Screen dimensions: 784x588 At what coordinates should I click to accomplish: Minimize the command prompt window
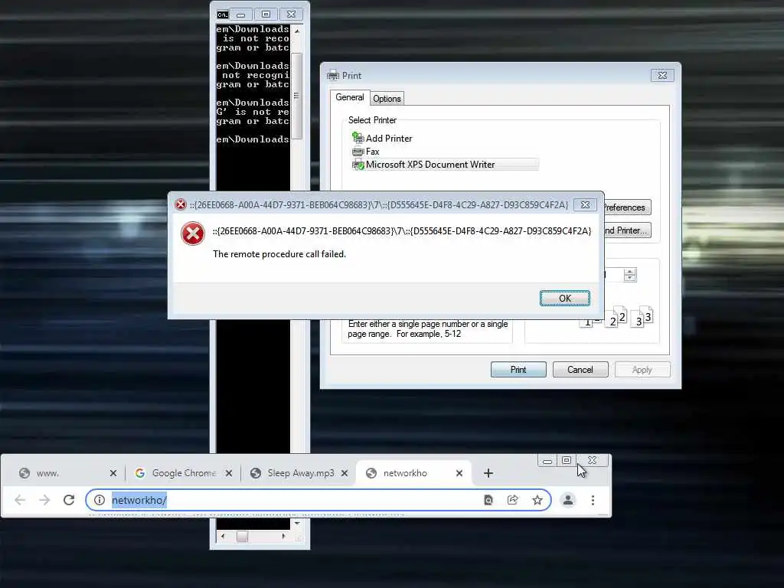pos(241,15)
